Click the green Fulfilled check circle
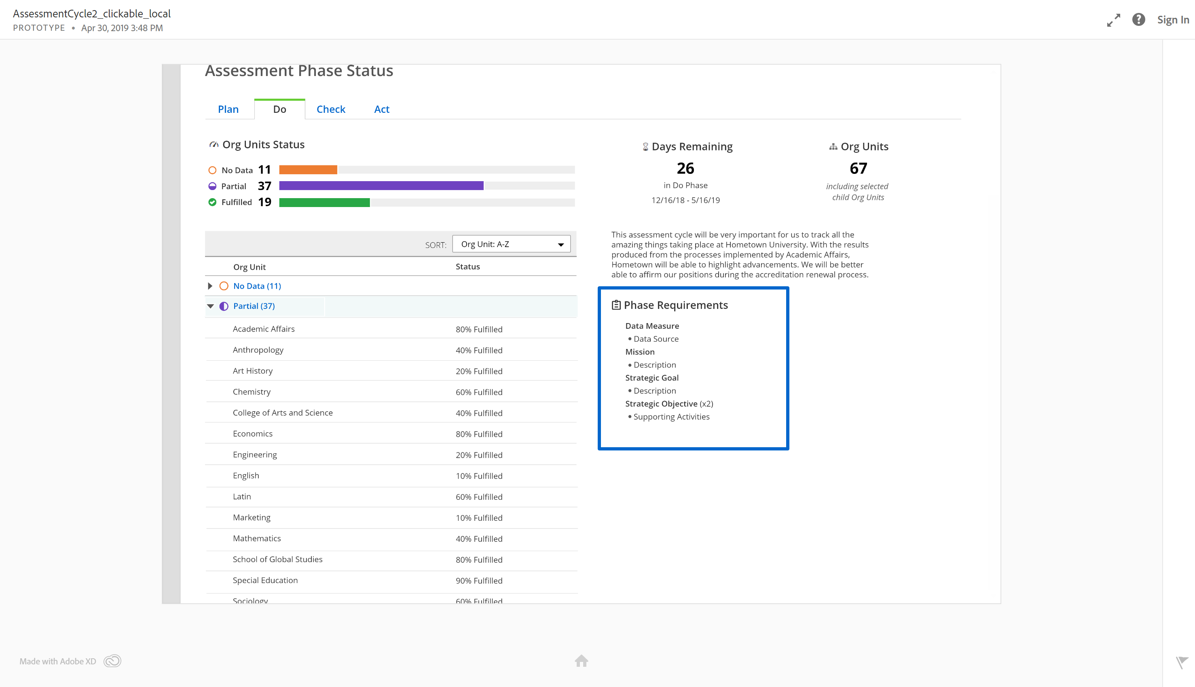Viewport: 1195px width, 687px height. [212, 203]
